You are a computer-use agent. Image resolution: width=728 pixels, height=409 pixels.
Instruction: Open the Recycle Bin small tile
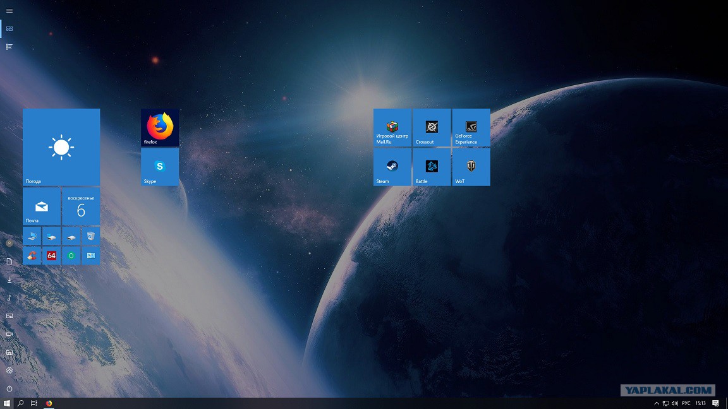pos(90,236)
